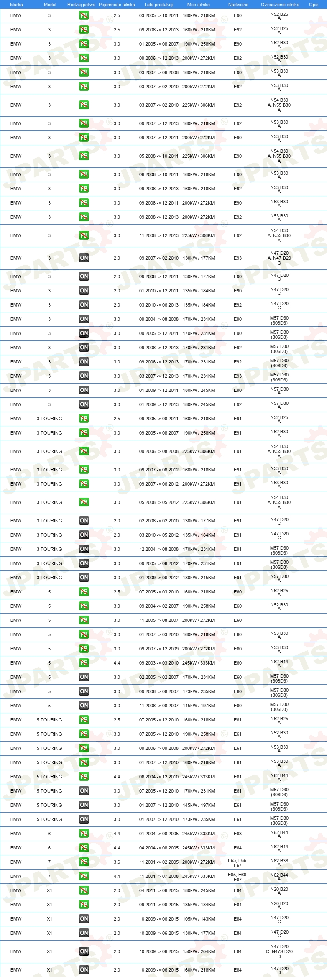Click diesel ON icon in the E93 170kW row
The image size is (327, 977).
point(84,376)
